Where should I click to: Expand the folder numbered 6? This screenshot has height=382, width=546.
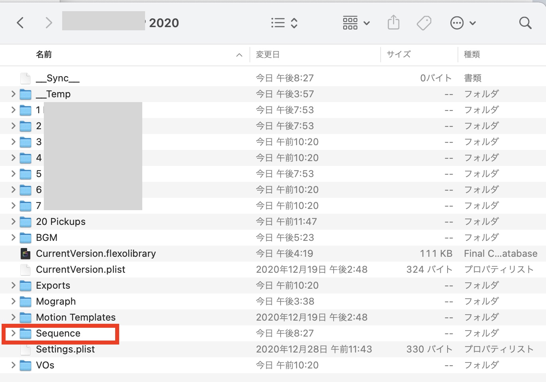[x=13, y=190]
